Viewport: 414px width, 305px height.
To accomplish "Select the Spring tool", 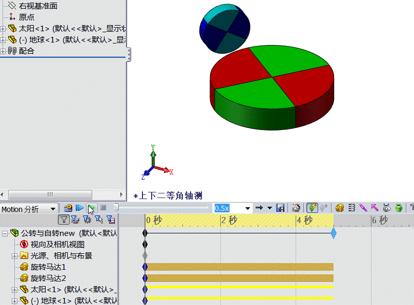I will coord(351,208).
